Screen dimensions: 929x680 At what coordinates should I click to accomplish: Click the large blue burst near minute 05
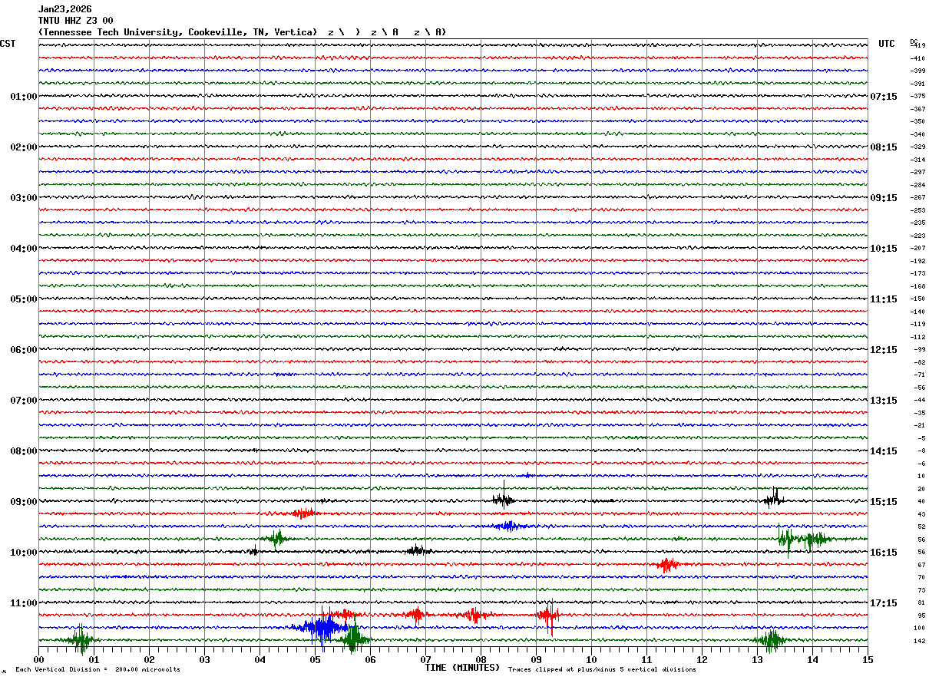pos(323,627)
